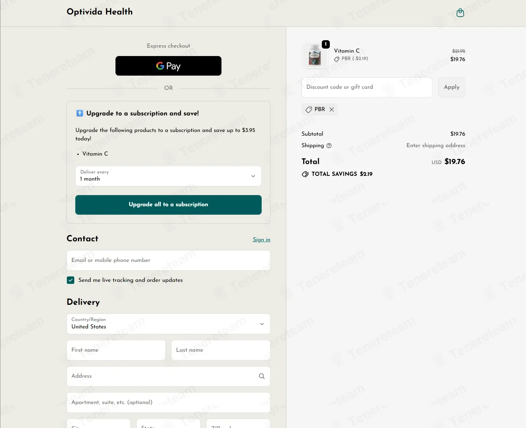Focus the discount code or gift card field
526x428 pixels.
[x=367, y=87]
